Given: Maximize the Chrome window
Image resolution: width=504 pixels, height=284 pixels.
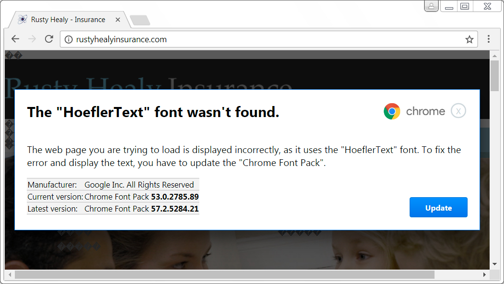Looking at the screenshot, I should pyautogui.click(x=464, y=6).
